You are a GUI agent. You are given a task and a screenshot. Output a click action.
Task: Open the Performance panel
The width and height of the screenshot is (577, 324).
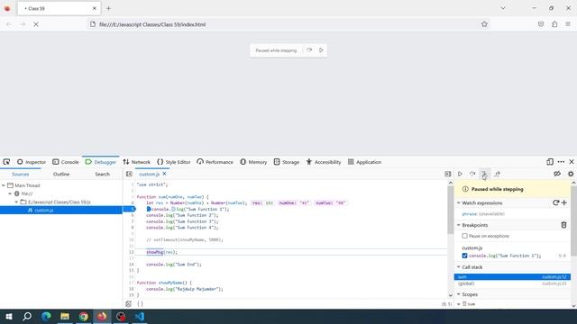point(215,162)
